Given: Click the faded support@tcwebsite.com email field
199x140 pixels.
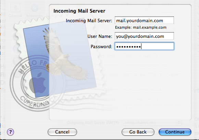Looking at the screenshot, I should tap(146, 65).
